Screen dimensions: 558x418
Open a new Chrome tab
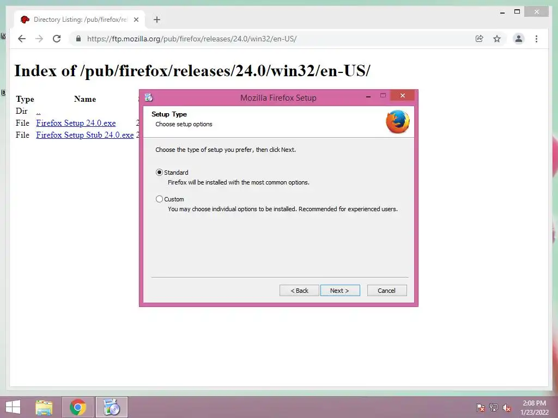click(157, 20)
